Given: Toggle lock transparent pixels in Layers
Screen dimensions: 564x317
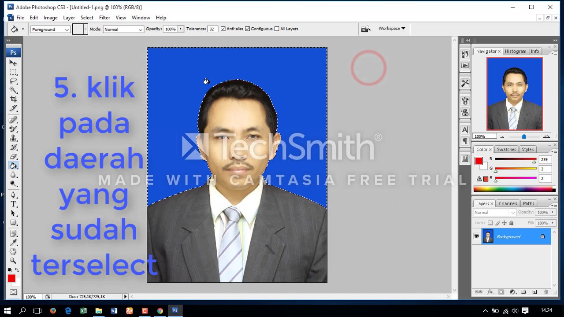Looking at the screenshot, I should click(490, 223).
